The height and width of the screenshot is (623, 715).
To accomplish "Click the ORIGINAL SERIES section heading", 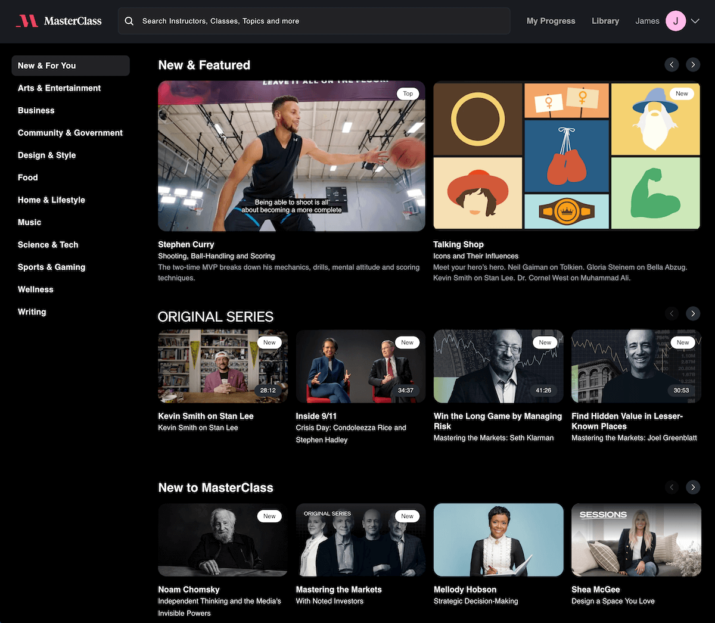I will pos(216,317).
